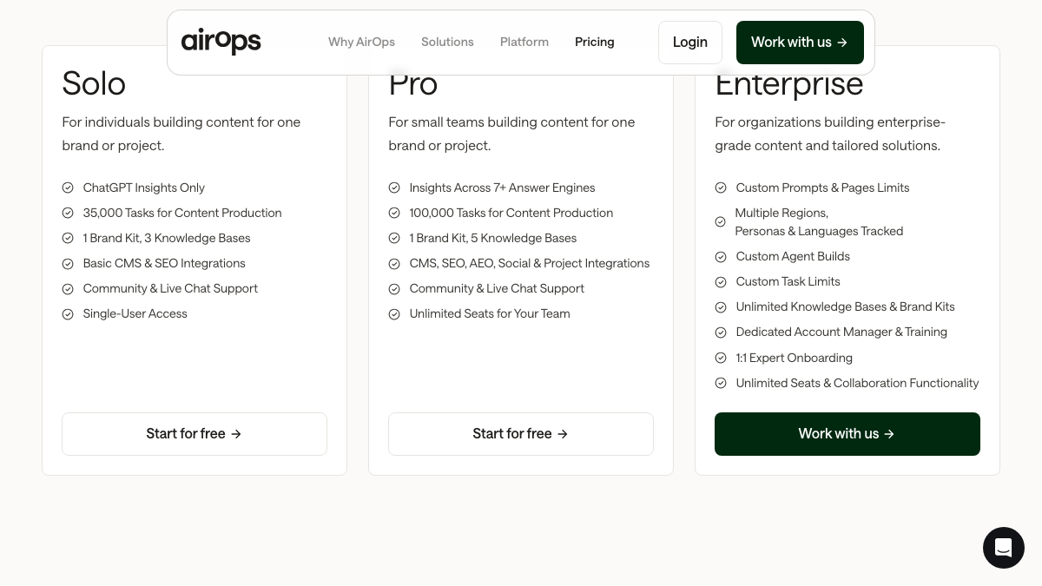Click checkmark beside Dedicated Account Manager & Training

(x=721, y=333)
